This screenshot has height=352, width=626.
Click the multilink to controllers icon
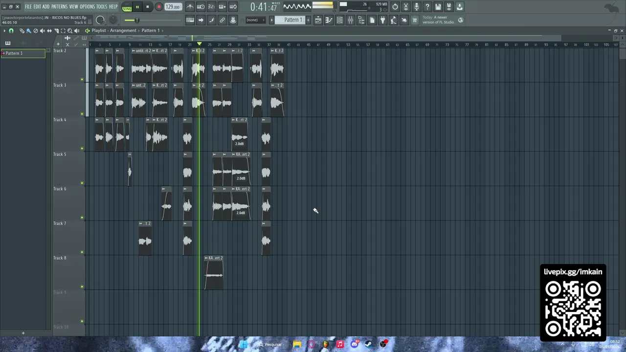[x=222, y=20]
